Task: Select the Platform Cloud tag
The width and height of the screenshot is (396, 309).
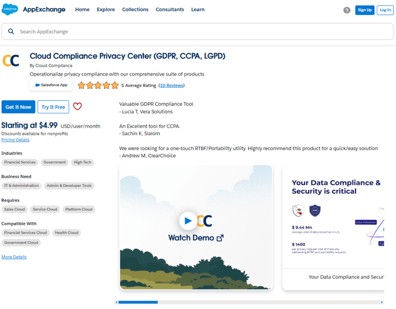Action: [x=79, y=209]
